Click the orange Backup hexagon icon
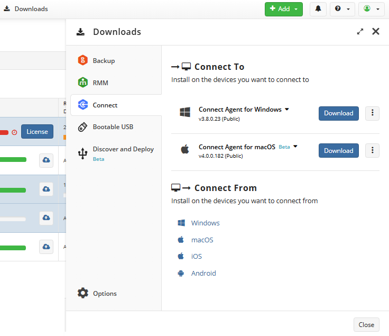This screenshot has width=389, height=336. pos(82,60)
